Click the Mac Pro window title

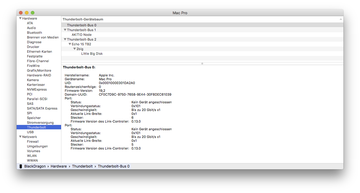(180, 13)
